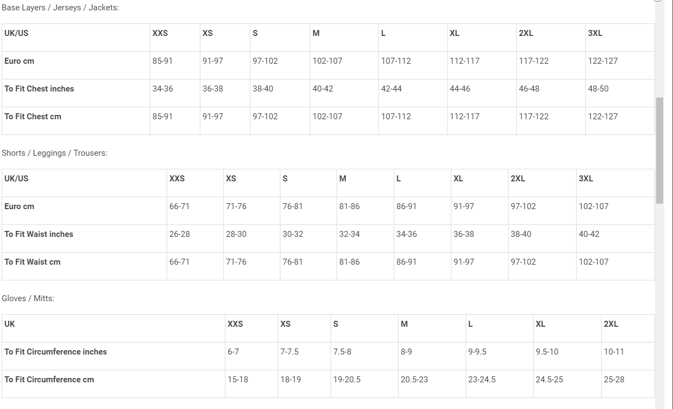The image size is (673, 409).
Task: Select the 32-34 waist inches value
Action: 350,234
